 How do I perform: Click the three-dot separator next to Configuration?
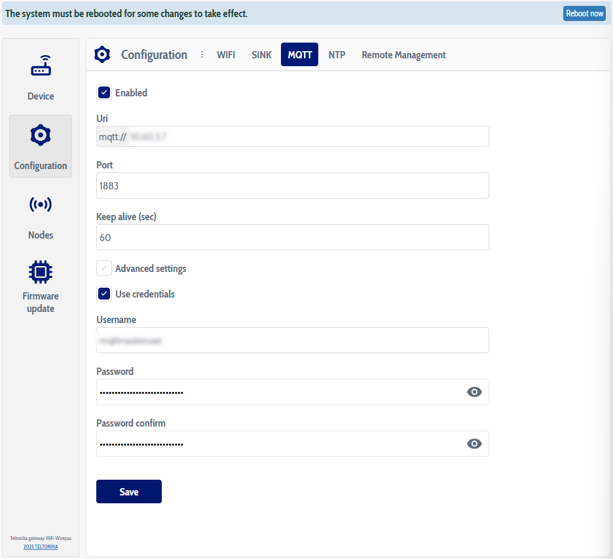202,54
